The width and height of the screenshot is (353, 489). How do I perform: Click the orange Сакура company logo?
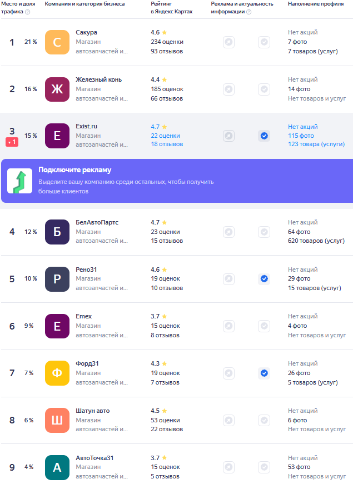(x=57, y=42)
